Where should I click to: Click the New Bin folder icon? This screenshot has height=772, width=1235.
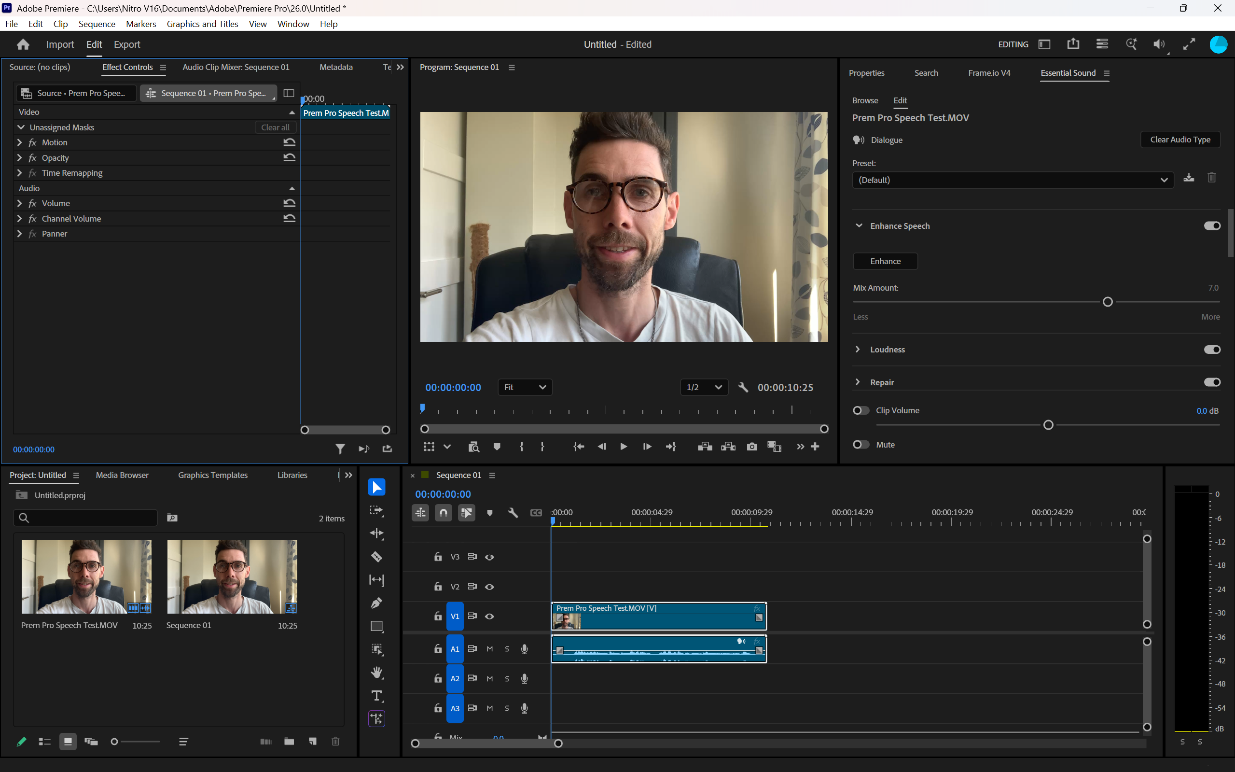click(289, 742)
